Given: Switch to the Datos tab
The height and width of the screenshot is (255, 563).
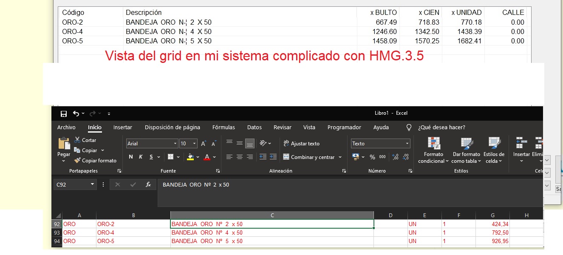Looking at the screenshot, I should coord(255,127).
